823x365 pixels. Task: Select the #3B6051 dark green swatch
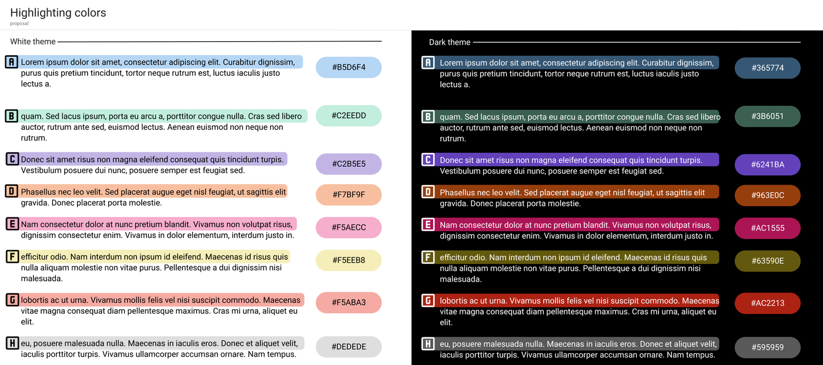pyautogui.click(x=768, y=116)
